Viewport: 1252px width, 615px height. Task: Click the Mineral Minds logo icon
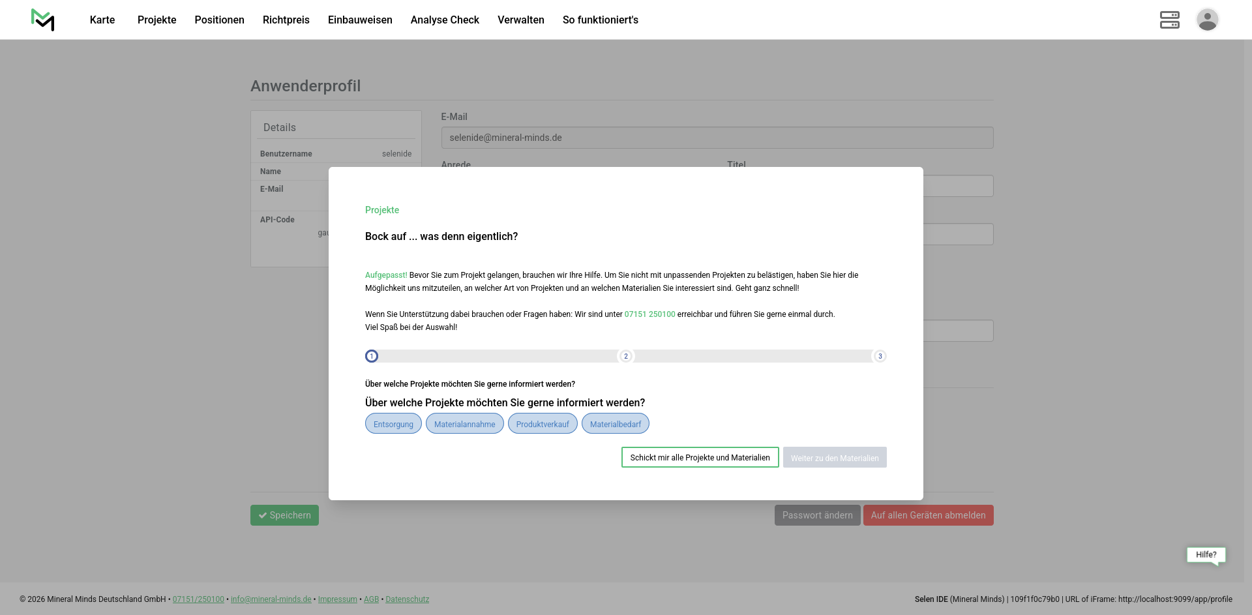(x=43, y=20)
